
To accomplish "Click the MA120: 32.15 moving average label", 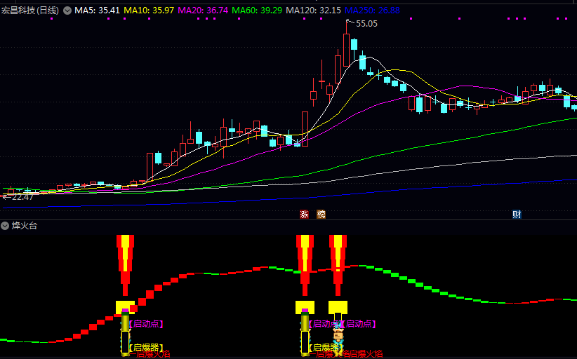I will (314, 11).
